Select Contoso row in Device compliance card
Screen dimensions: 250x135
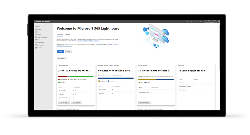coord(76,95)
